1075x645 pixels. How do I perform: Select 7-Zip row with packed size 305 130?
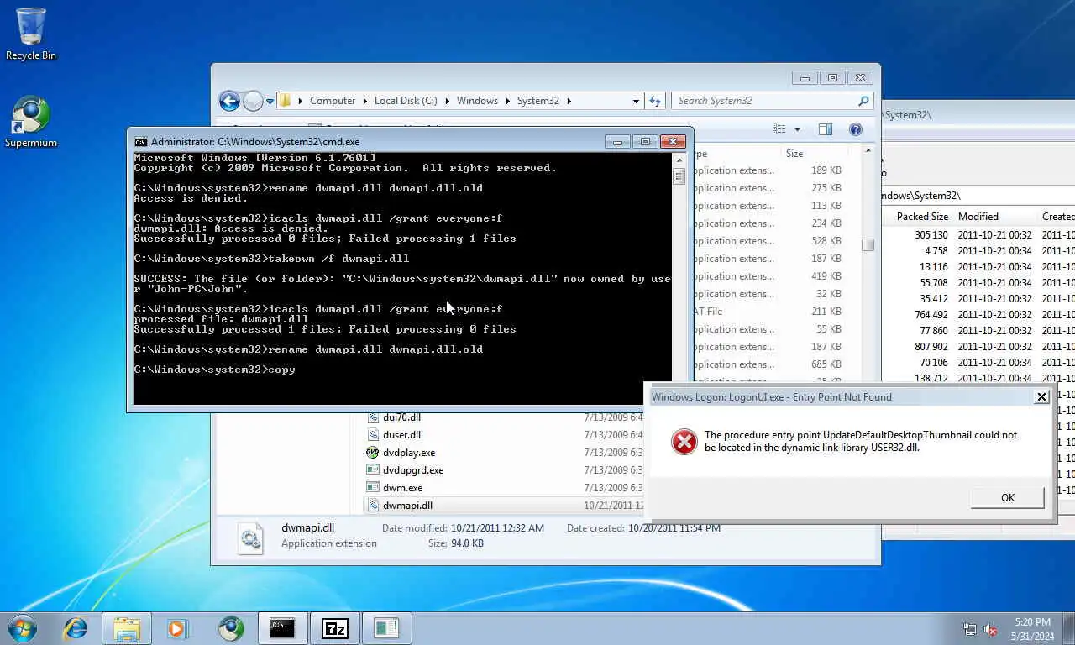click(978, 235)
